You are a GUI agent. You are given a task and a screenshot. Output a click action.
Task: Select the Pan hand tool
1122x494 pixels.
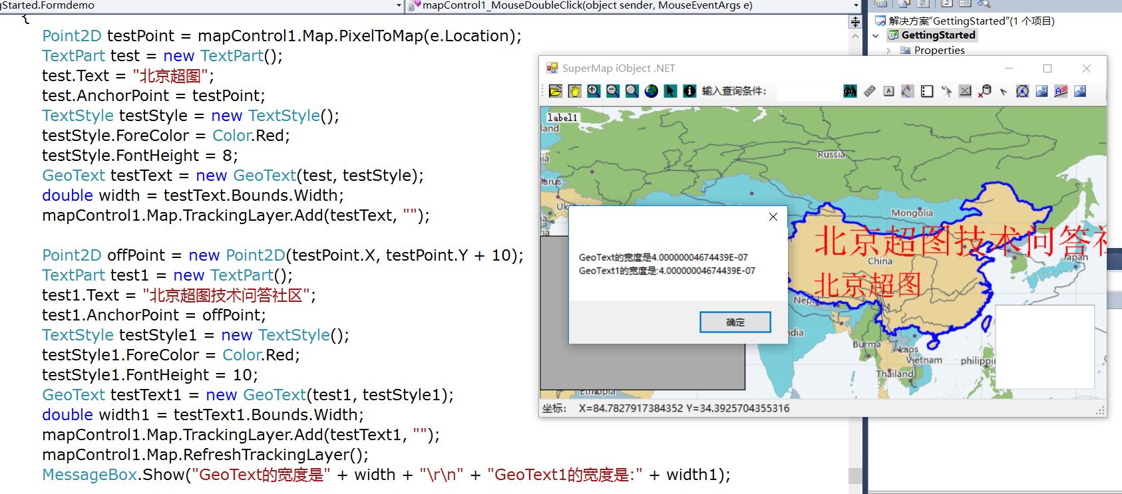575,91
